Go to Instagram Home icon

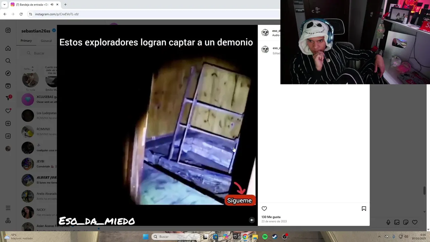click(8, 48)
